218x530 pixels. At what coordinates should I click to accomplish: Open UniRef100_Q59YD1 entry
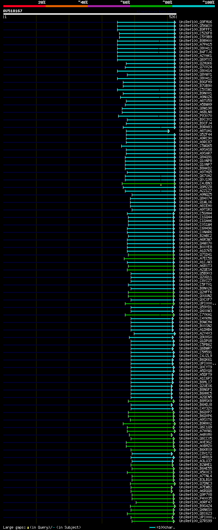[196, 307]
